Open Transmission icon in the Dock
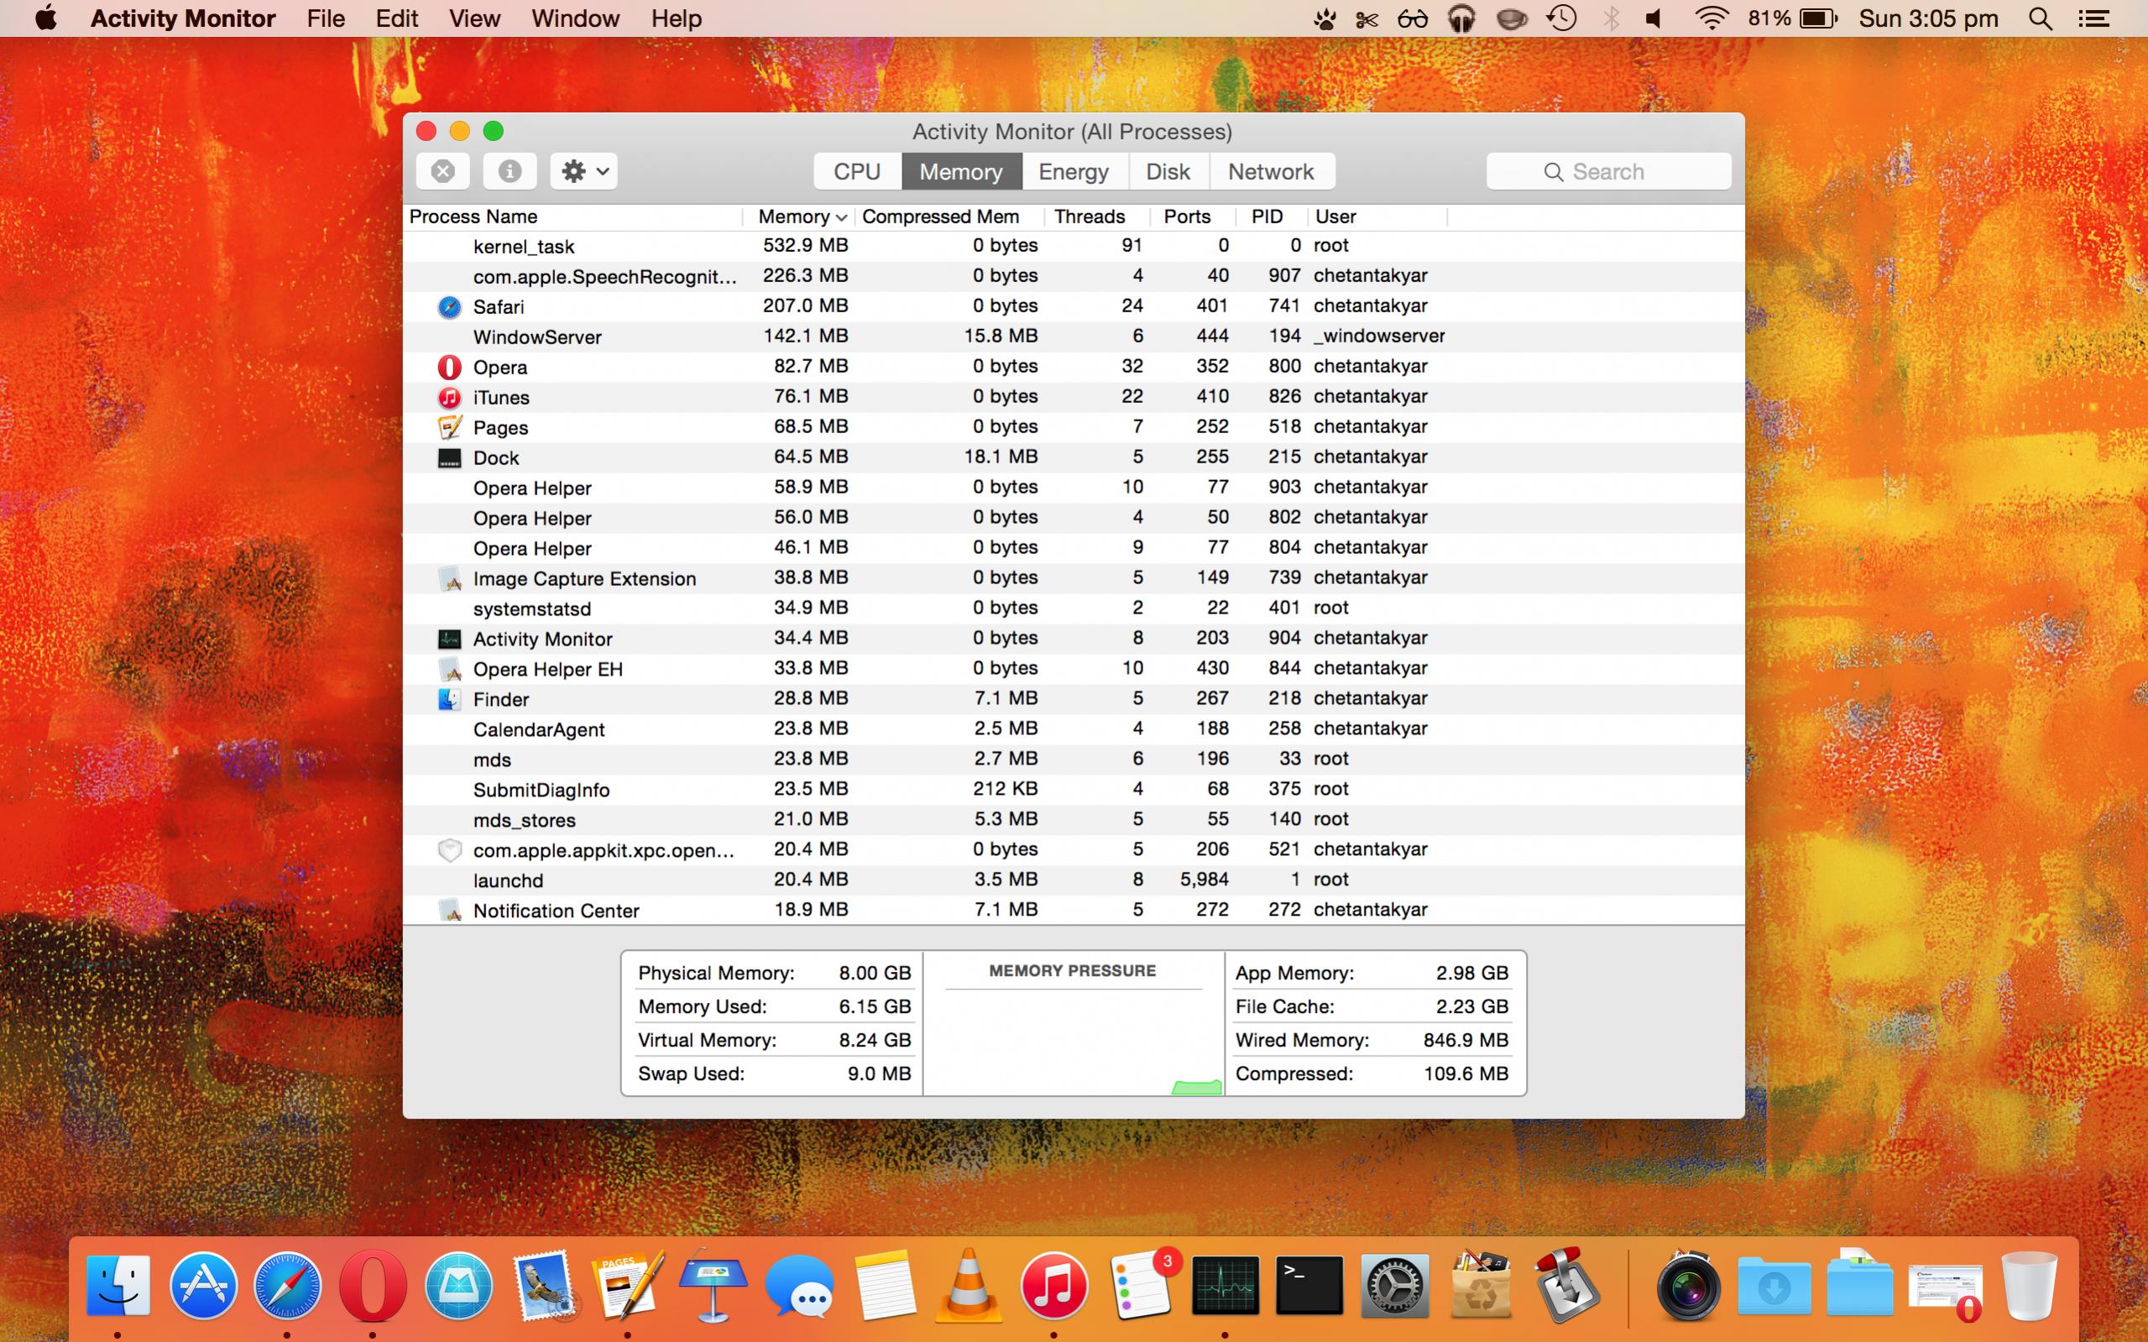 coord(1566,1284)
